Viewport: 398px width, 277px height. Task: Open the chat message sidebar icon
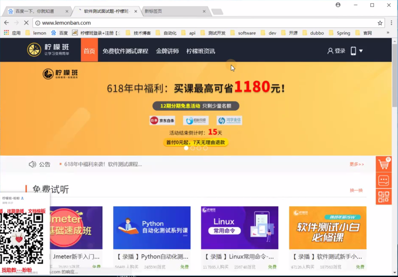[384, 180]
